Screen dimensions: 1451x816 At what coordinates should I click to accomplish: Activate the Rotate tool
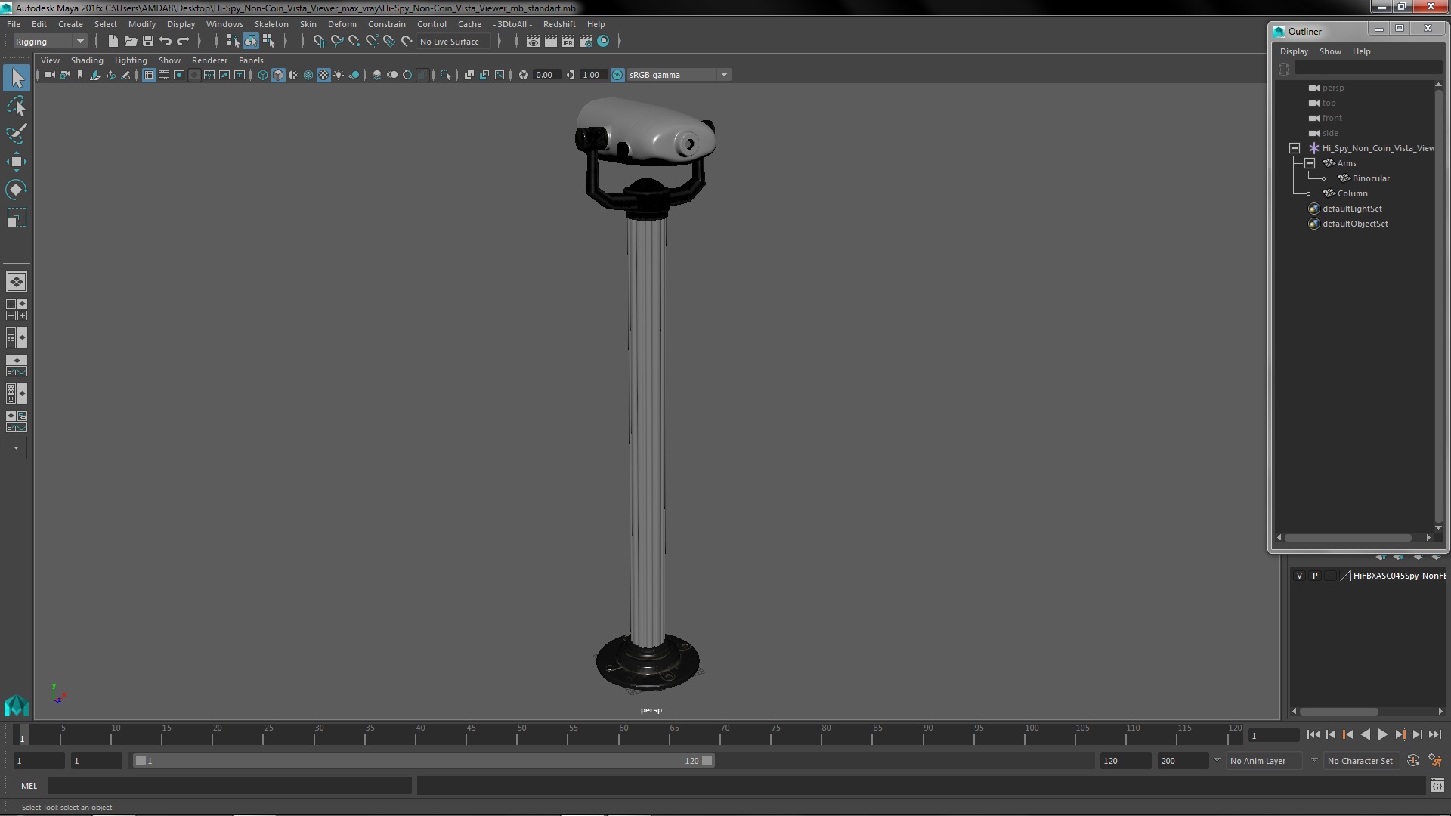pos(17,189)
